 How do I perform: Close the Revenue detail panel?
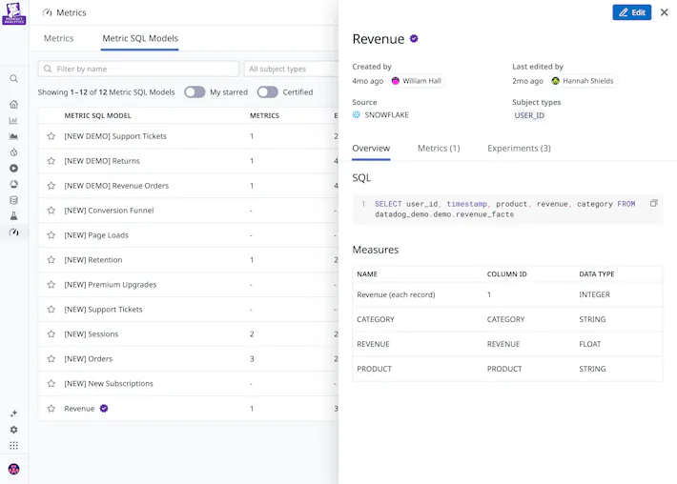665,12
